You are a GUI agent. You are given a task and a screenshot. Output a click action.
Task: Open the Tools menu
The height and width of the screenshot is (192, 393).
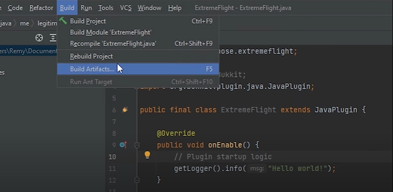105,8
